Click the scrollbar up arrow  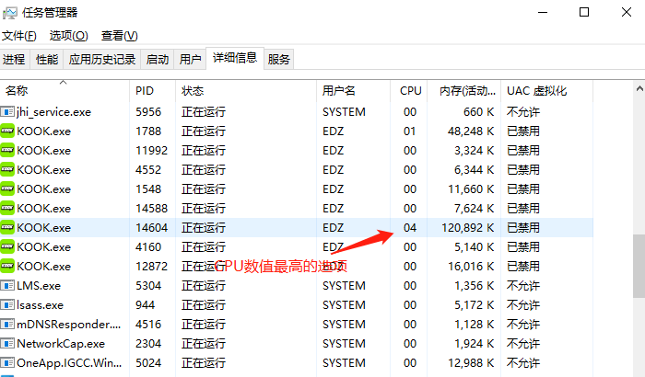point(639,88)
